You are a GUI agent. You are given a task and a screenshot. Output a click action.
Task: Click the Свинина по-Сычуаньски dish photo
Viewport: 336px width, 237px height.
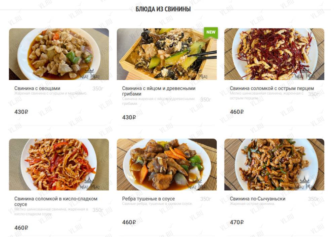(274, 164)
